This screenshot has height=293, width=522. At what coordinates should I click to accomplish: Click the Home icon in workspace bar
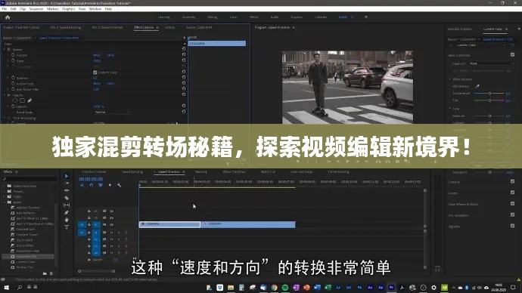point(8,17)
